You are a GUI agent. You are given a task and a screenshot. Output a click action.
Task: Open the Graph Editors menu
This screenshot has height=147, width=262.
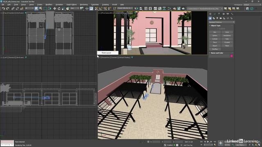click(71, 4)
